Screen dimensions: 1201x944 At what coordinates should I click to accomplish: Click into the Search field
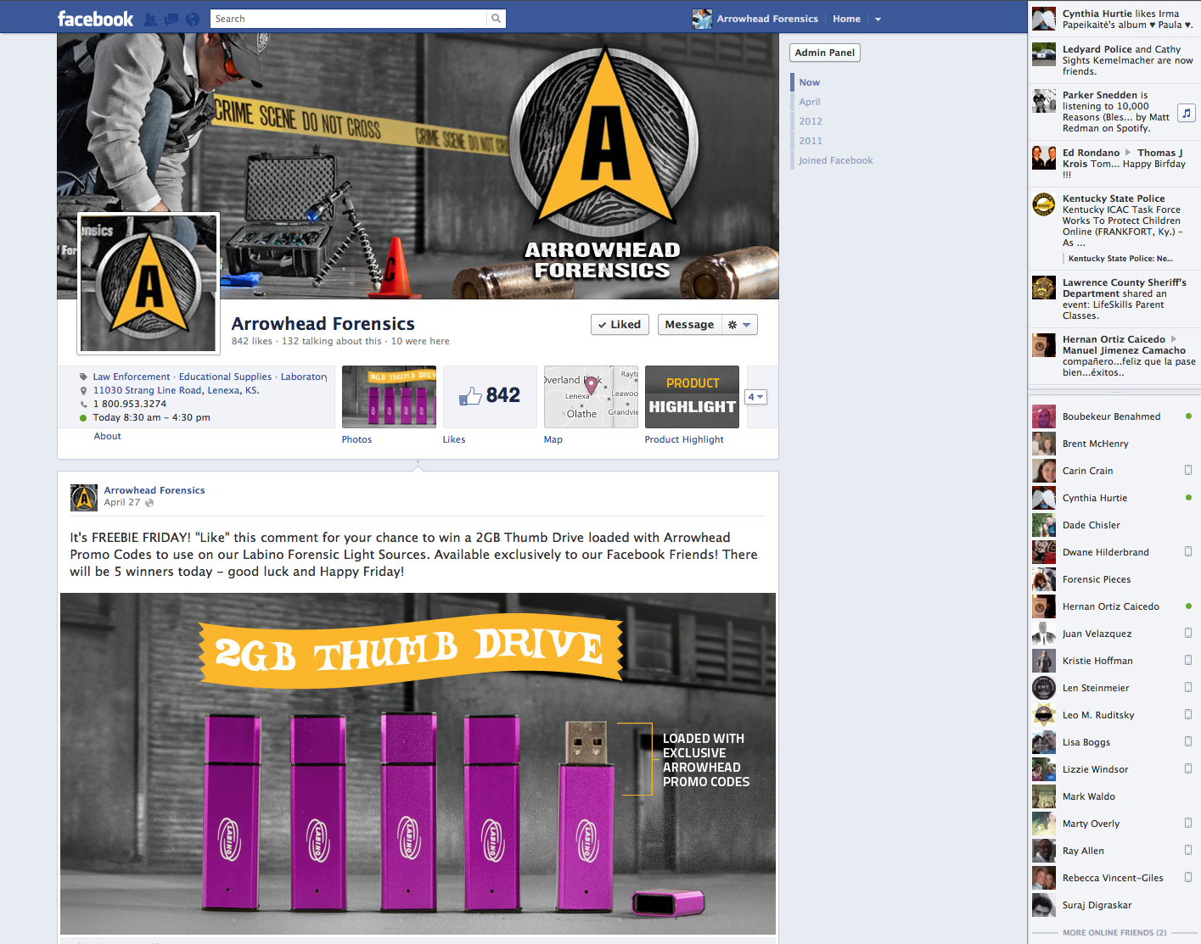click(349, 19)
